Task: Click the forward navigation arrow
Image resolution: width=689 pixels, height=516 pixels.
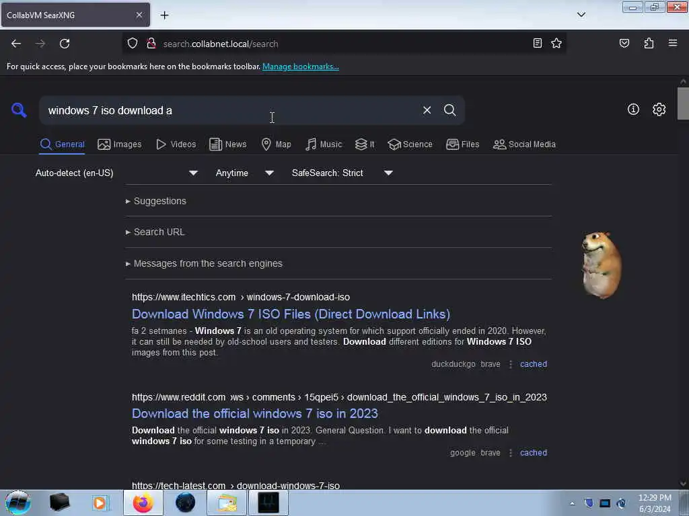Action: pyautogui.click(x=40, y=44)
